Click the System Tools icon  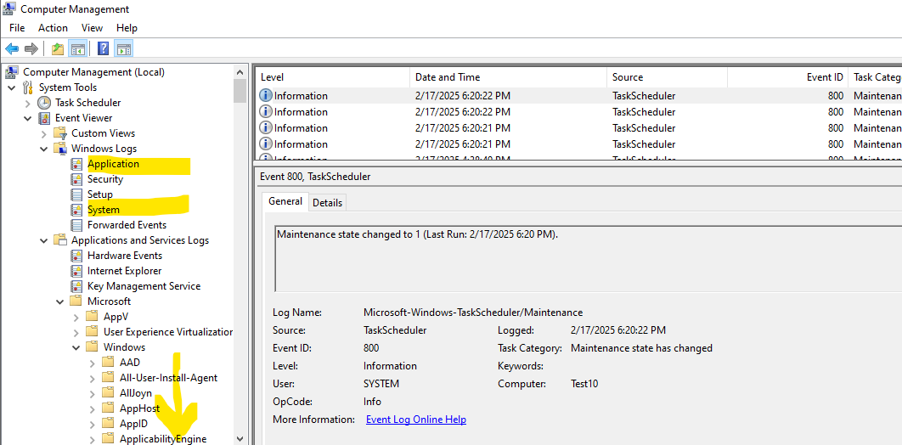click(28, 87)
